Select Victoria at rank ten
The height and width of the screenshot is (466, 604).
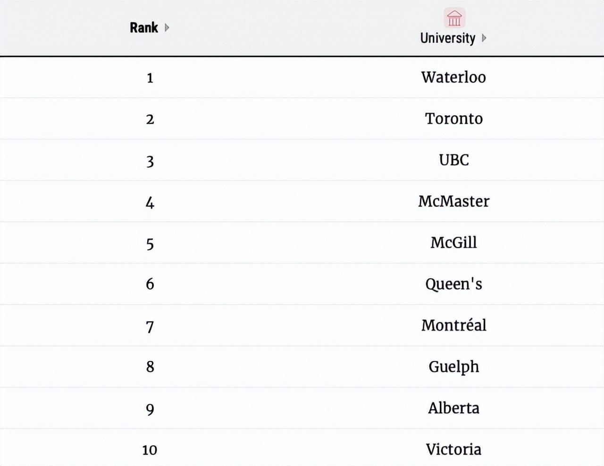point(453,449)
